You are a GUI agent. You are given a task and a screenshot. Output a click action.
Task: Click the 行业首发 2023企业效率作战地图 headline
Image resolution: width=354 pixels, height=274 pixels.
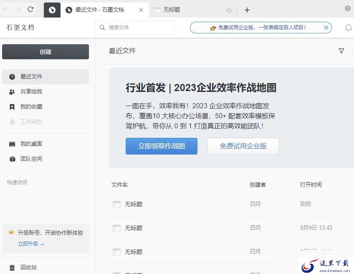201,88
